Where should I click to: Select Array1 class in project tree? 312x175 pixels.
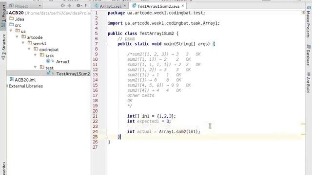[x=63, y=62]
